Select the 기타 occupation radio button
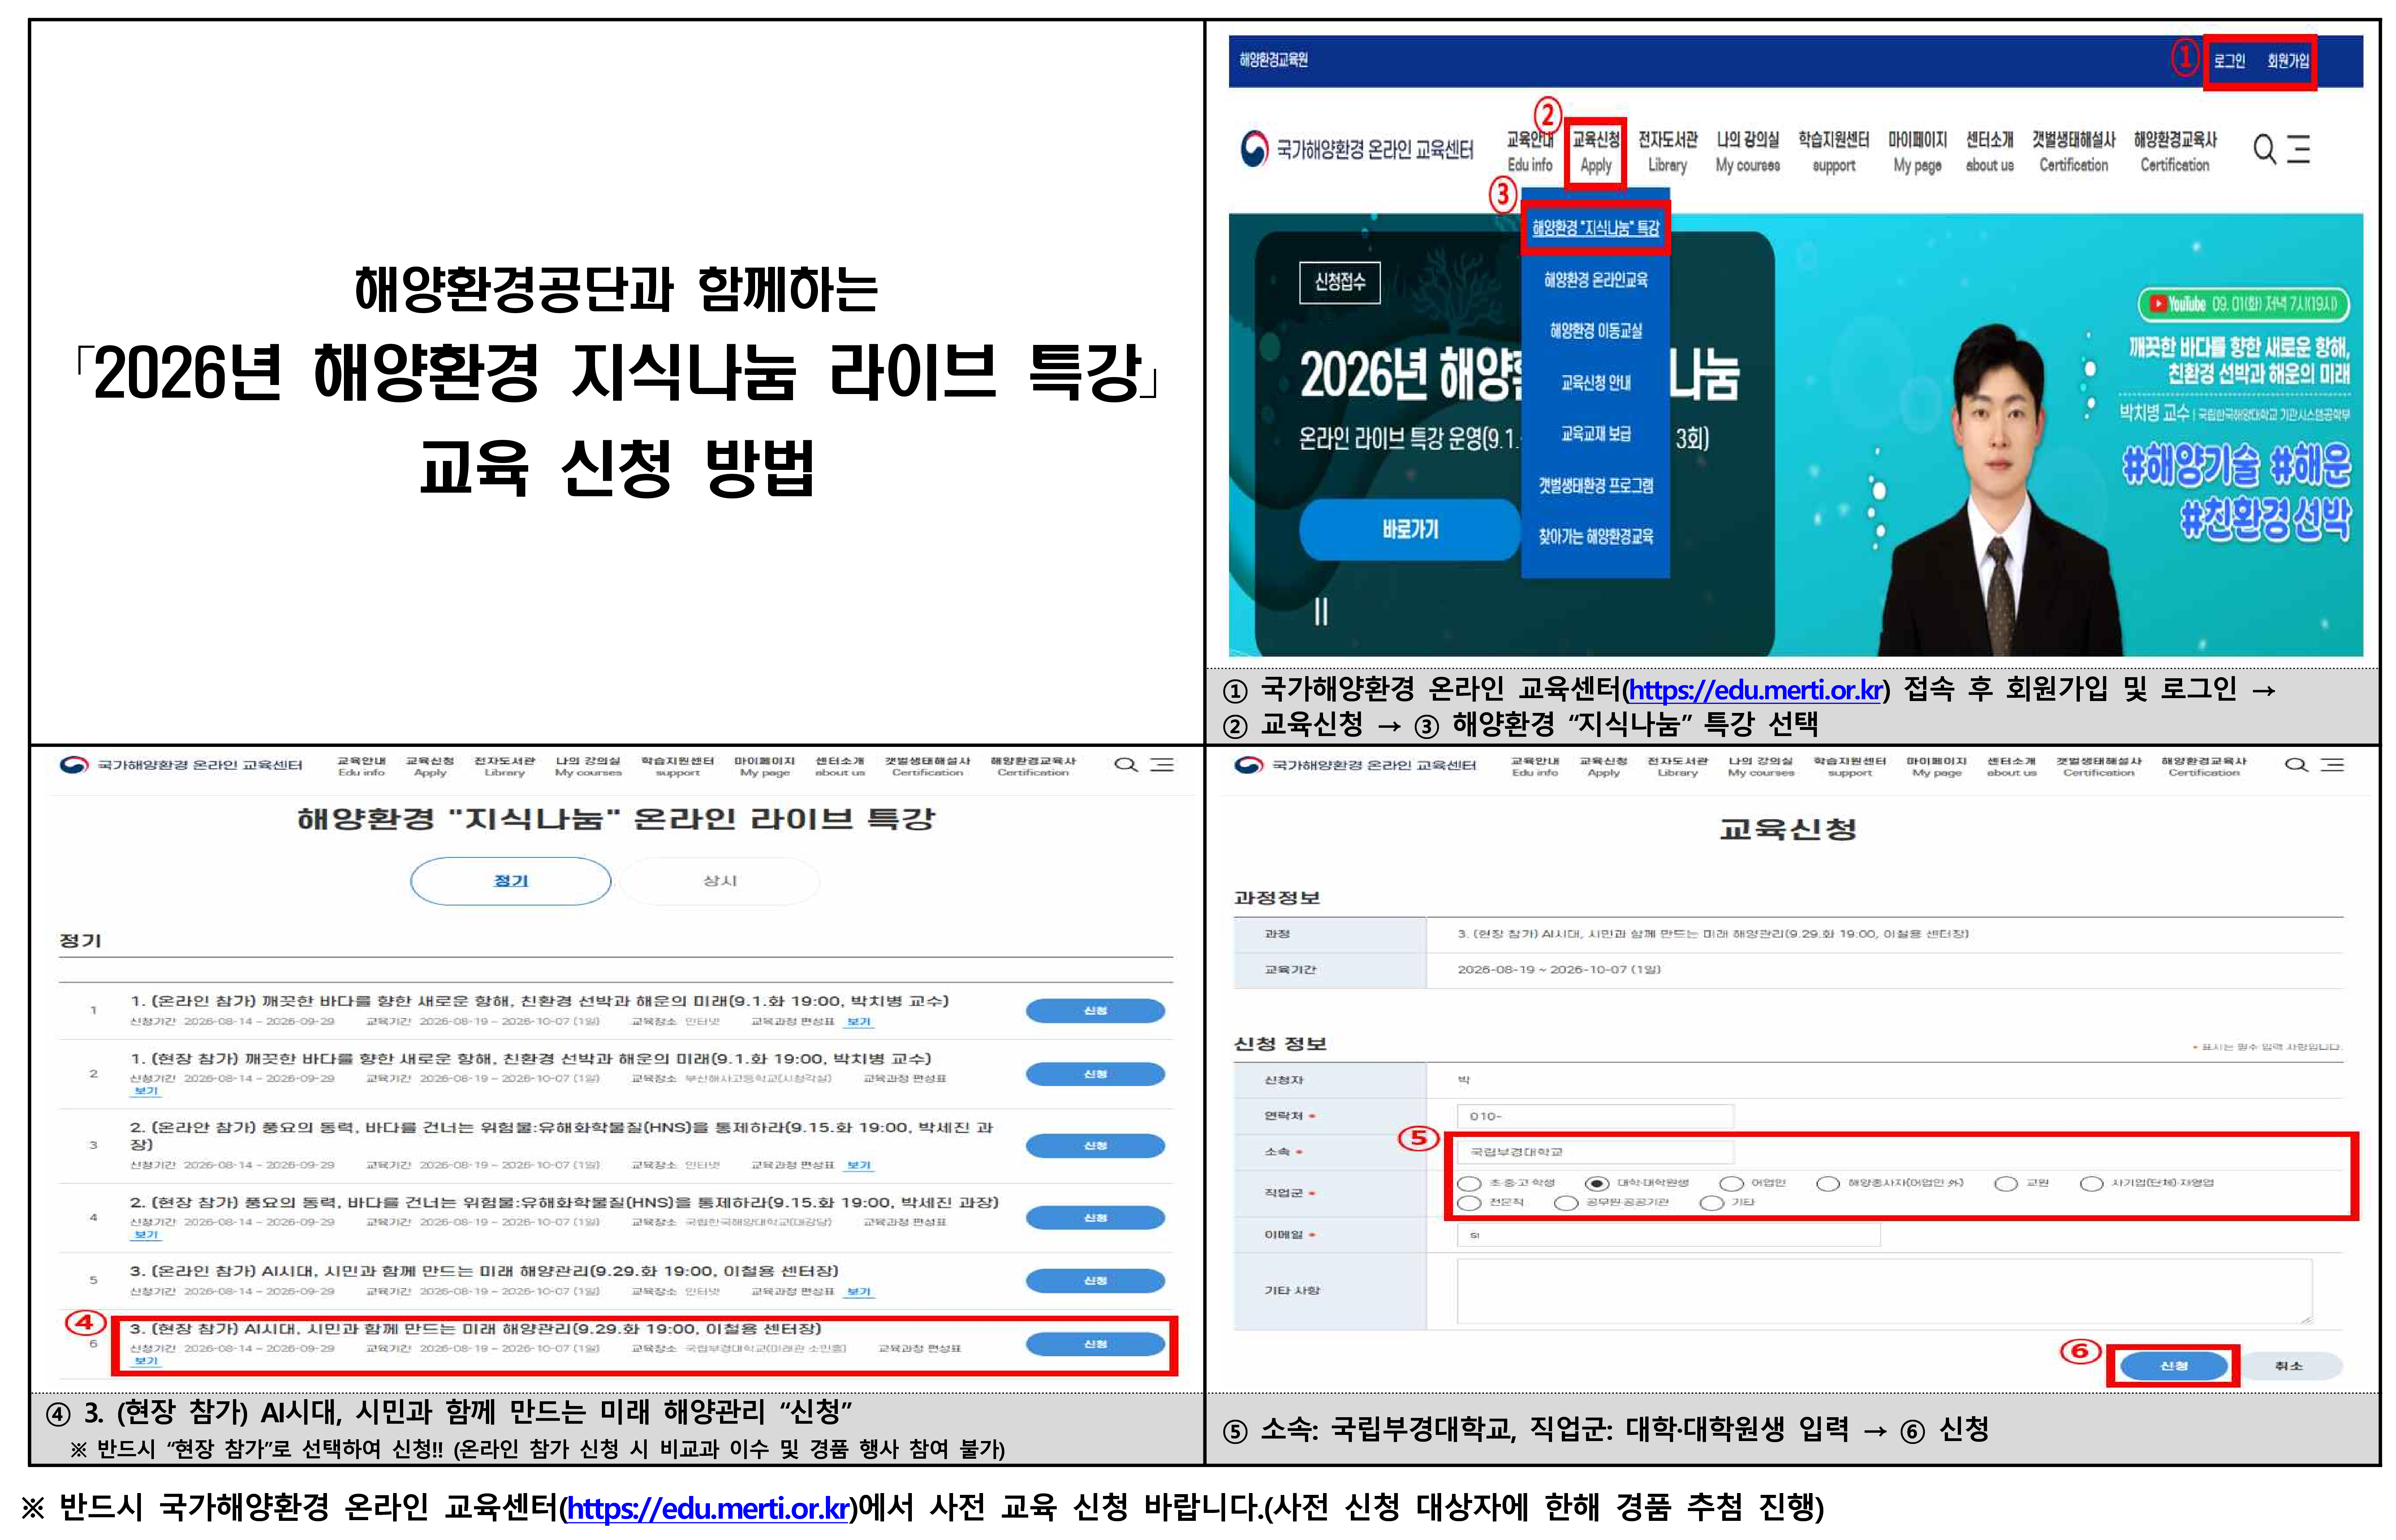This screenshot has height=1540, width=2396. (x=1712, y=1202)
